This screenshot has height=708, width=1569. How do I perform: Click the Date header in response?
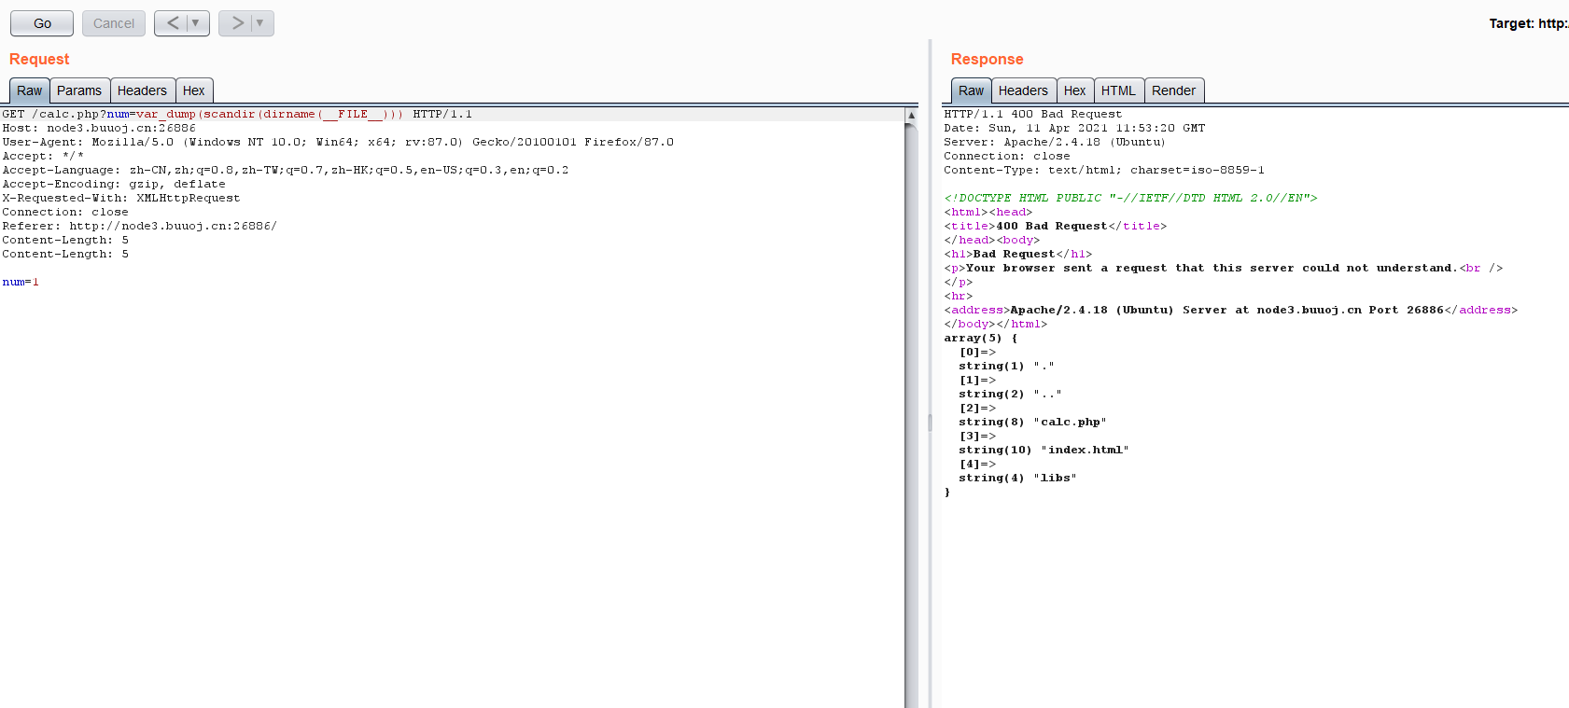click(1074, 128)
